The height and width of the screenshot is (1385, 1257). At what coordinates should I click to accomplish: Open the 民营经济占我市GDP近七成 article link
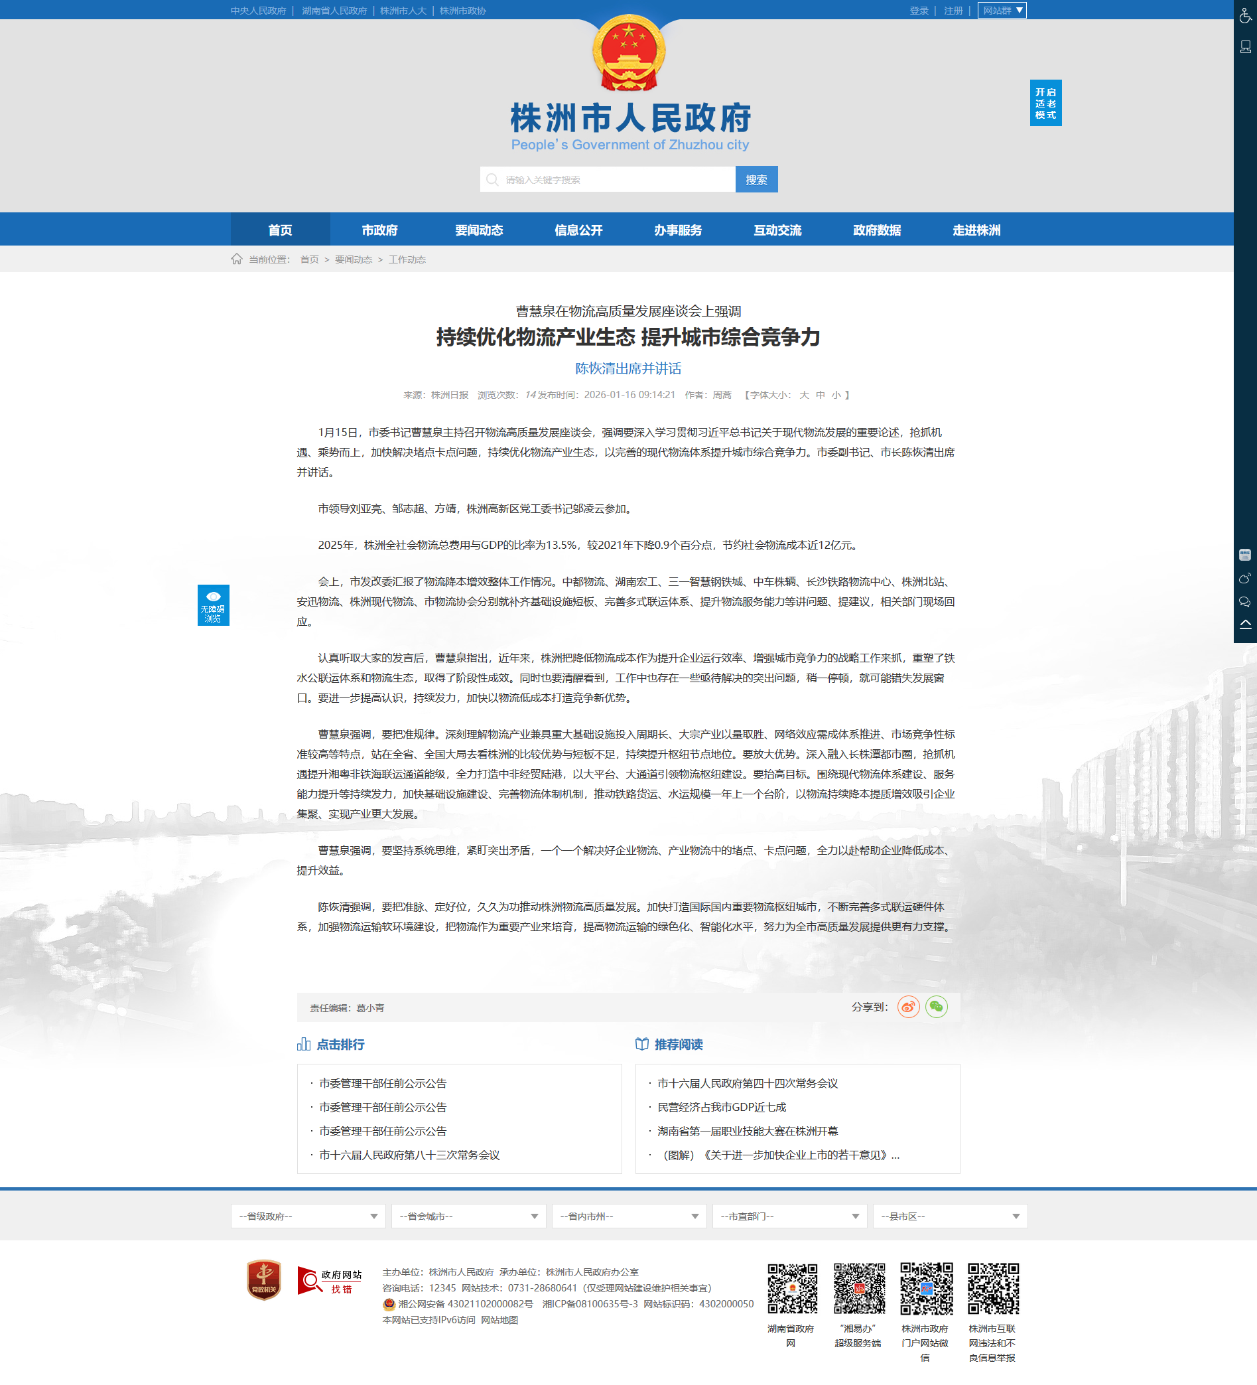point(722,1107)
